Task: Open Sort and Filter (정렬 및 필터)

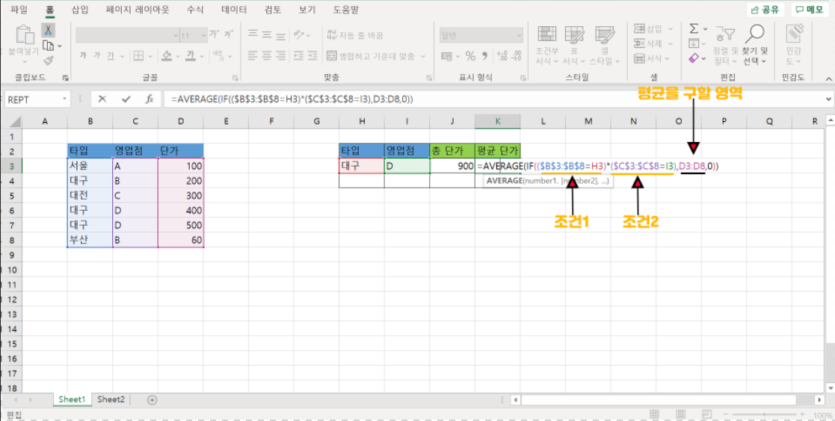Action: [x=725, y=45]
